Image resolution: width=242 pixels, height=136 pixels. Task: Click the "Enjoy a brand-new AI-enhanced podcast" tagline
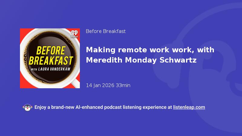click(103, 107)
